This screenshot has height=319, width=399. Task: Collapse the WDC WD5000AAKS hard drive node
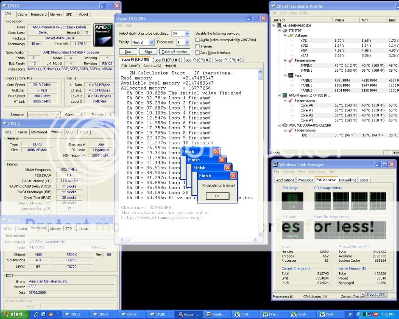(279, 125)
